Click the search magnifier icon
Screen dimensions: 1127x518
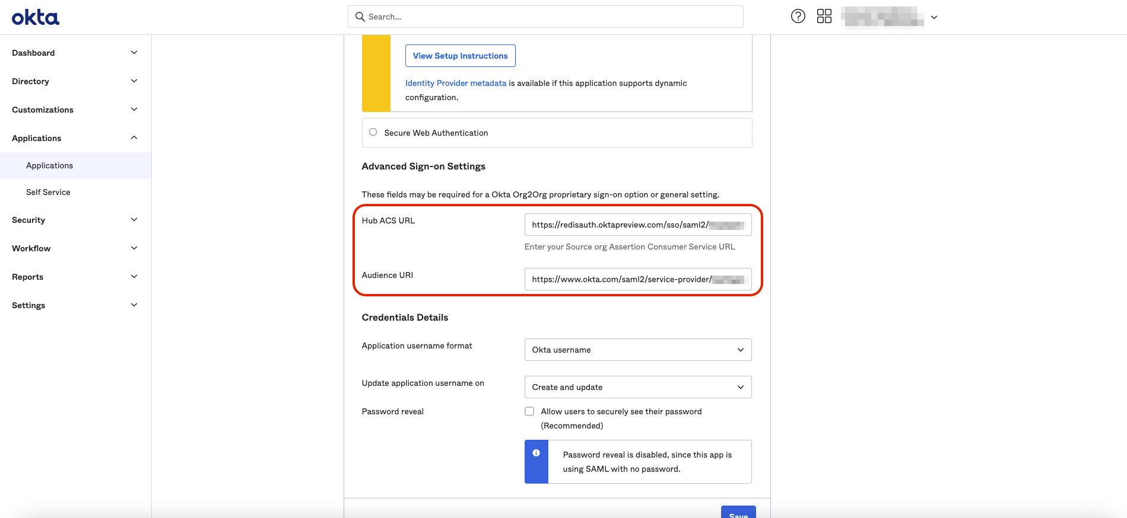tap(360, 17)
